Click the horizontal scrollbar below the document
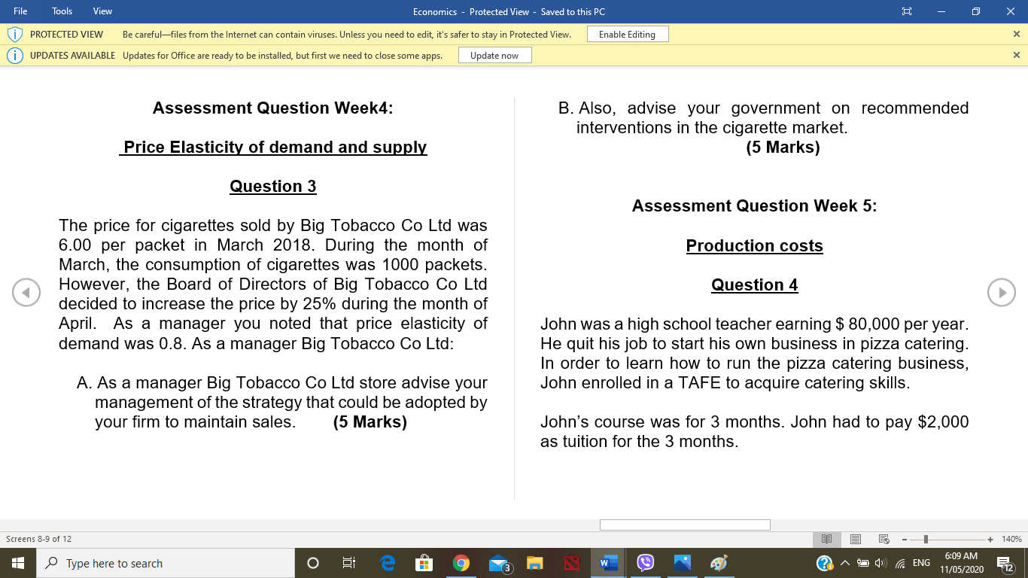 (x=685, y=525)
